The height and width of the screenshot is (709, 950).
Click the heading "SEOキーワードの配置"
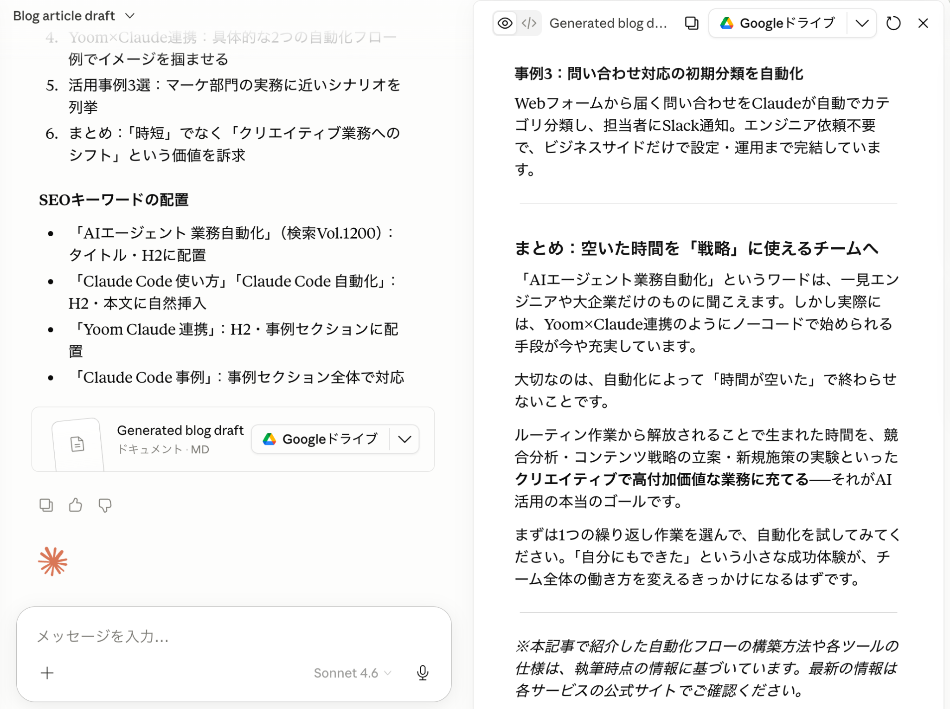pos(114,200)
